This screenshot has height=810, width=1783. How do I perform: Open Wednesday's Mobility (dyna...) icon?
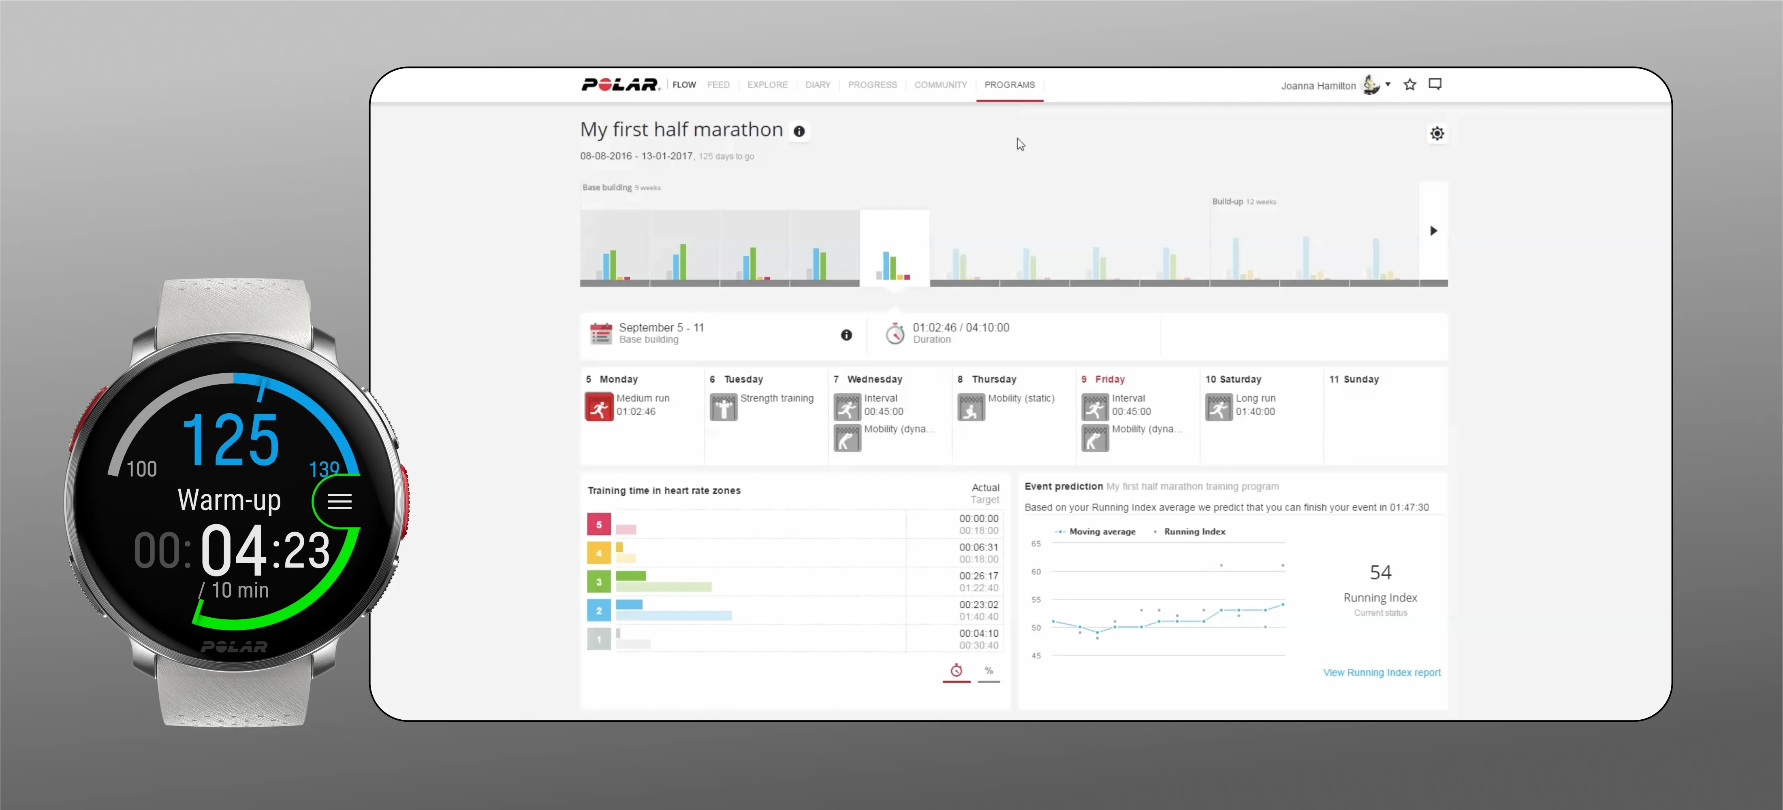[847, 438]
